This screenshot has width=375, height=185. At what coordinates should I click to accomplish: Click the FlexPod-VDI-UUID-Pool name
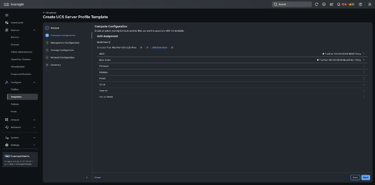[x=124, y=47]
